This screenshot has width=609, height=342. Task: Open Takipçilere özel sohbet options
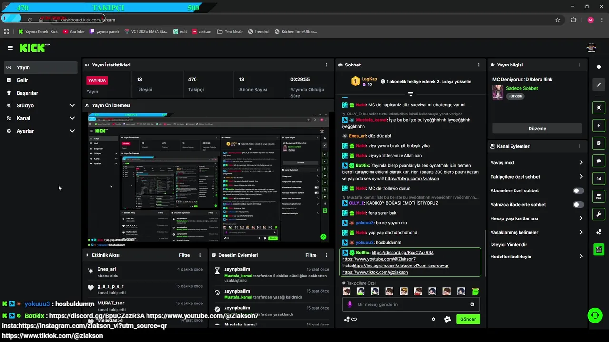pyautogui.click(x=537, y=177)
